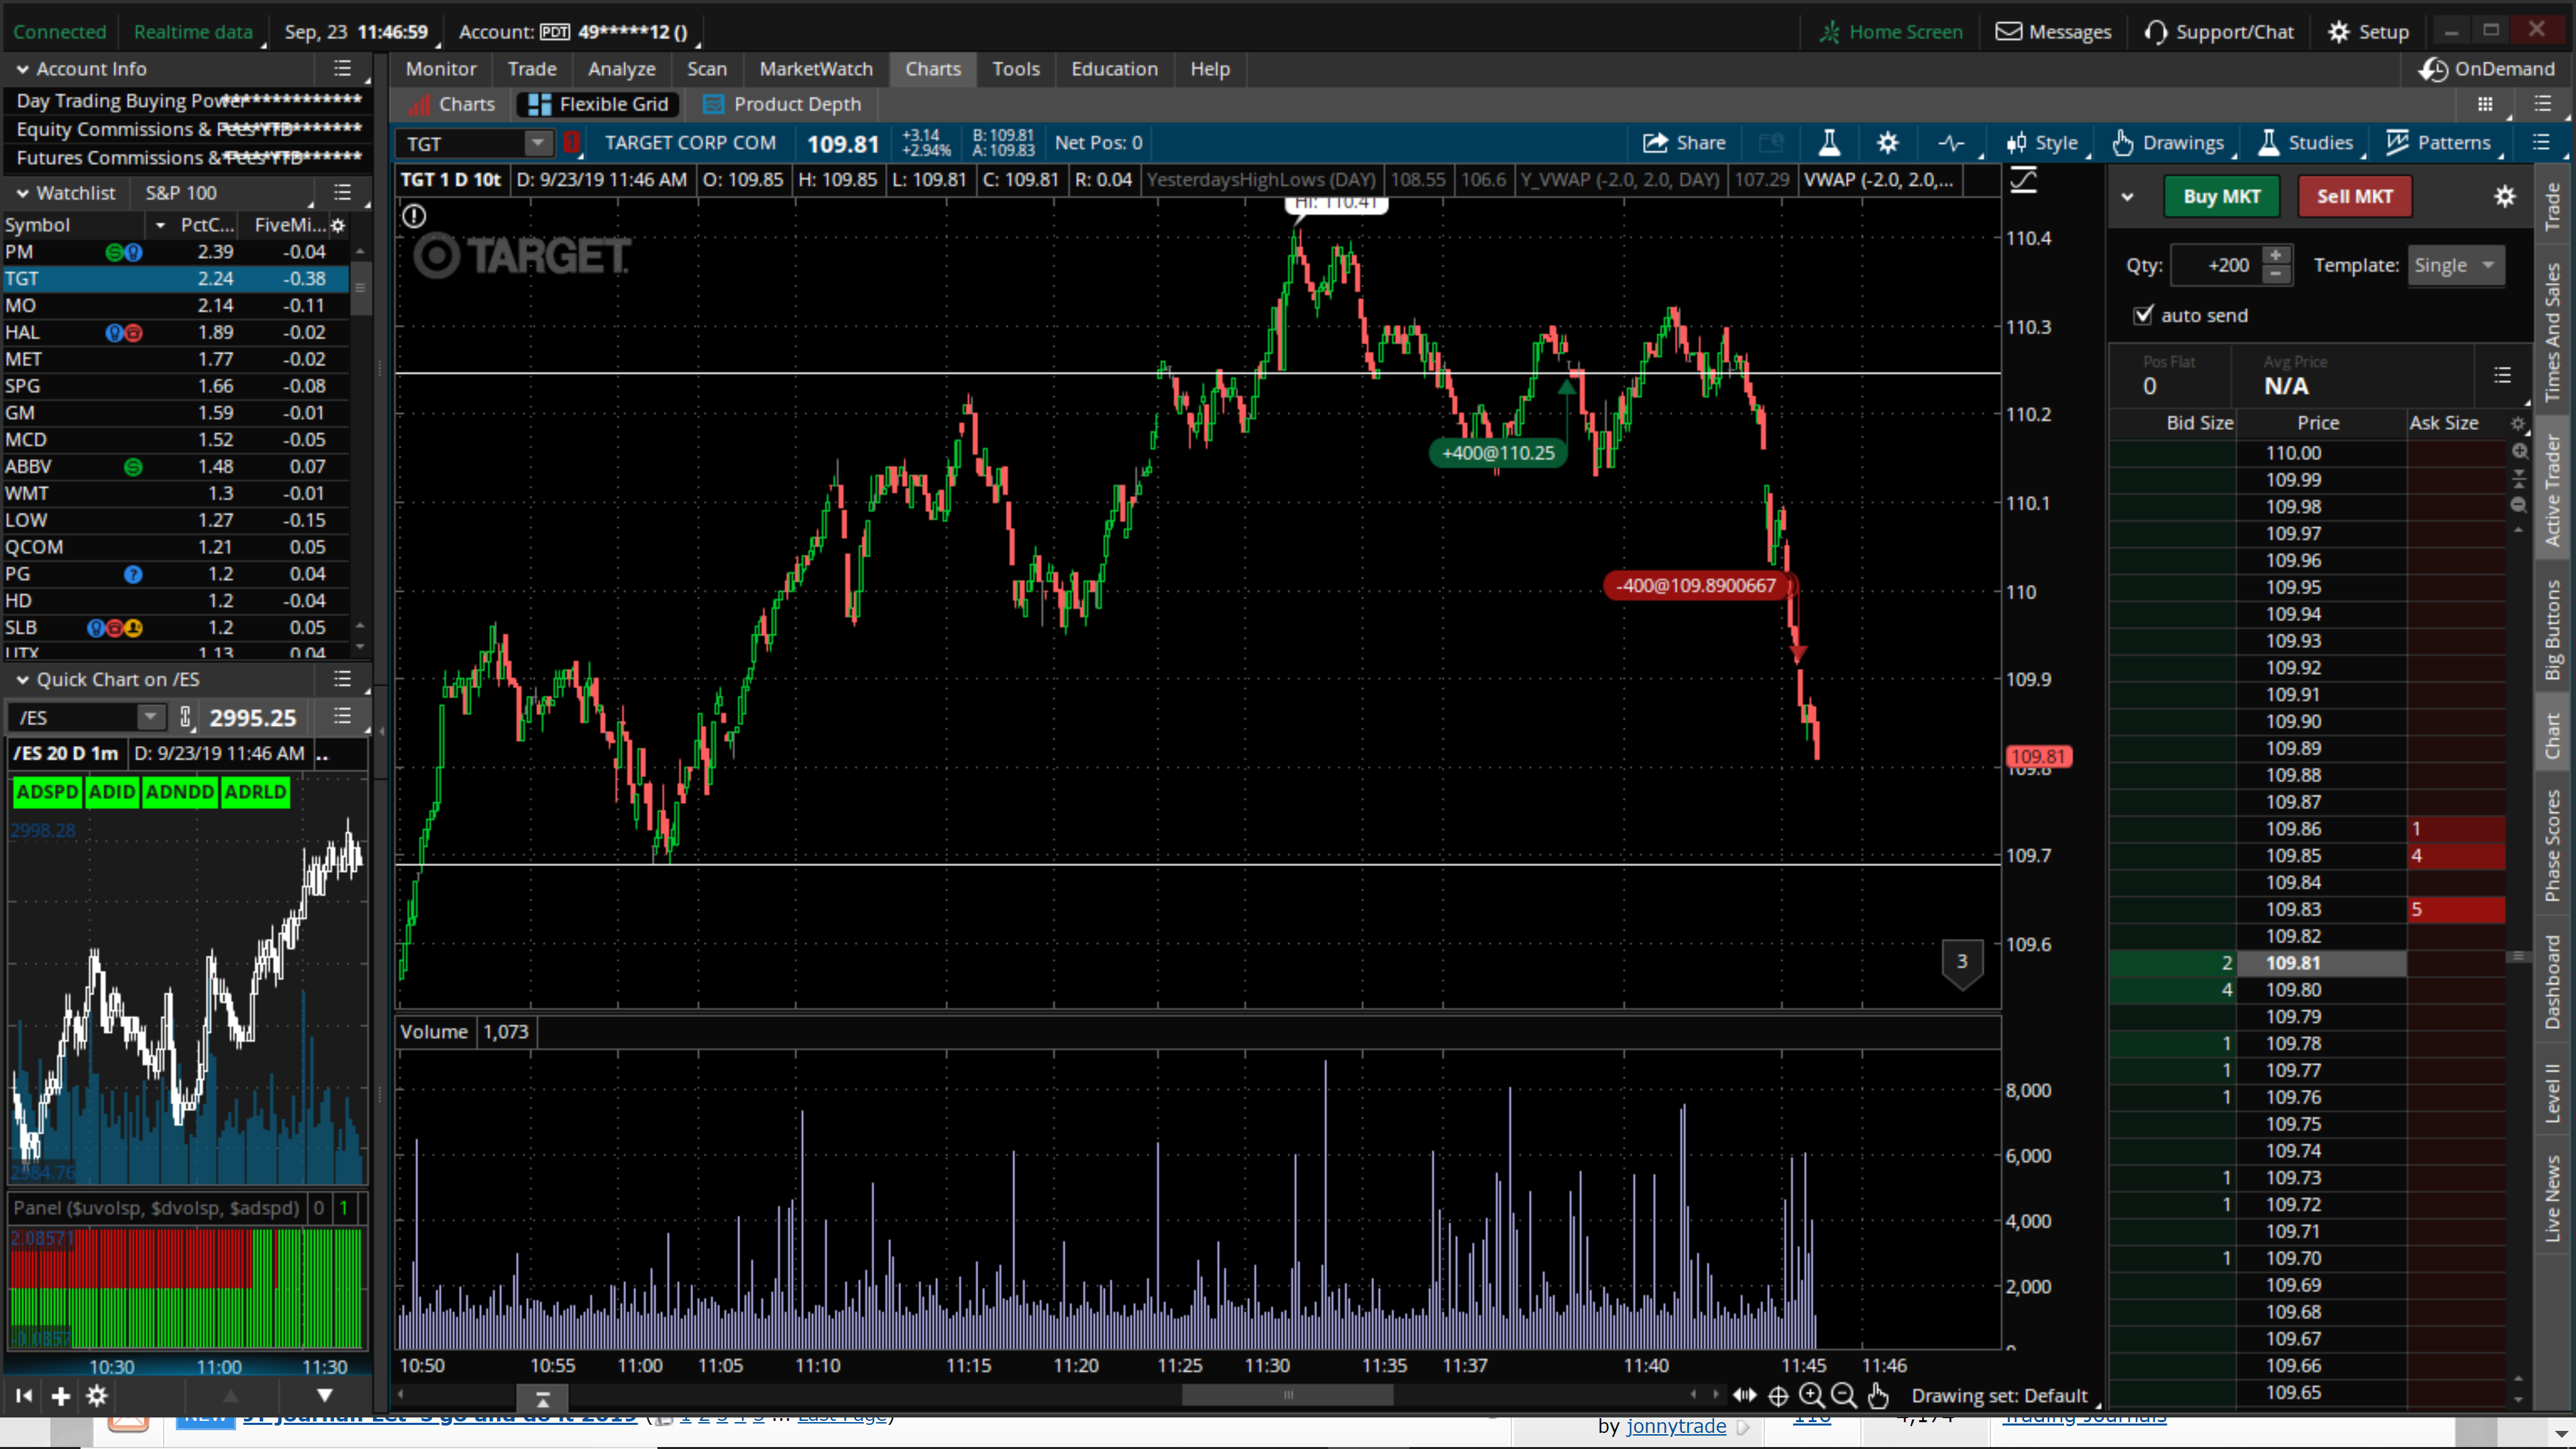Collapse the Quick Chart on /ES section
The width and height of the screenshot is (2576, 1449).
[22, 680]
